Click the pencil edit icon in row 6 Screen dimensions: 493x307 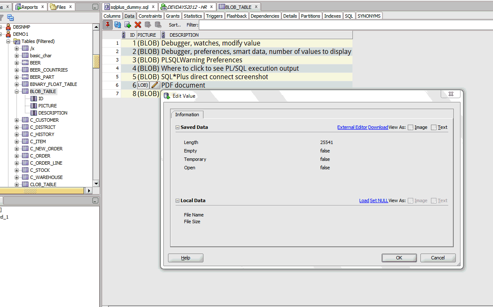pos(155,85)
